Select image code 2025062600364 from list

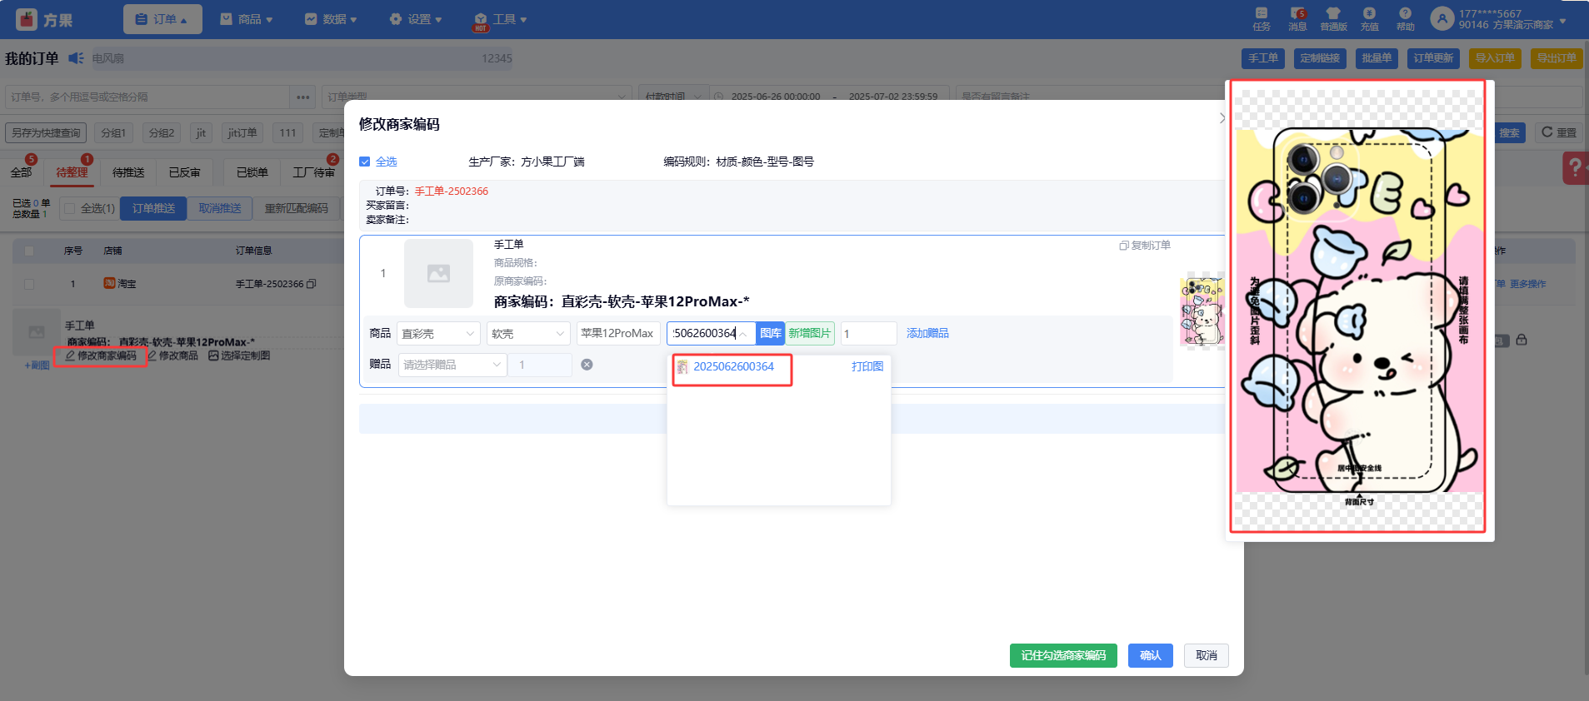click(733, 366)
